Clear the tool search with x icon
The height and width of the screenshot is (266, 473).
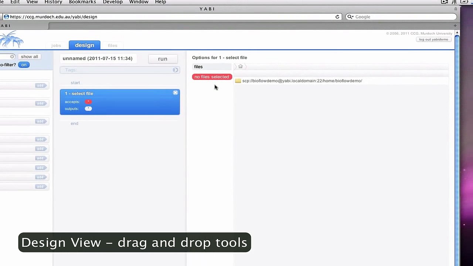click(12, 57)
